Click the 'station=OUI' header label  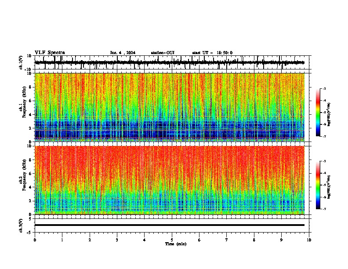click(163, 53)
